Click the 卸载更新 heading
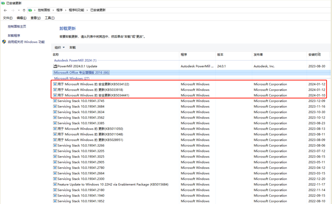 pyautogui.click(x=68, y=29)
